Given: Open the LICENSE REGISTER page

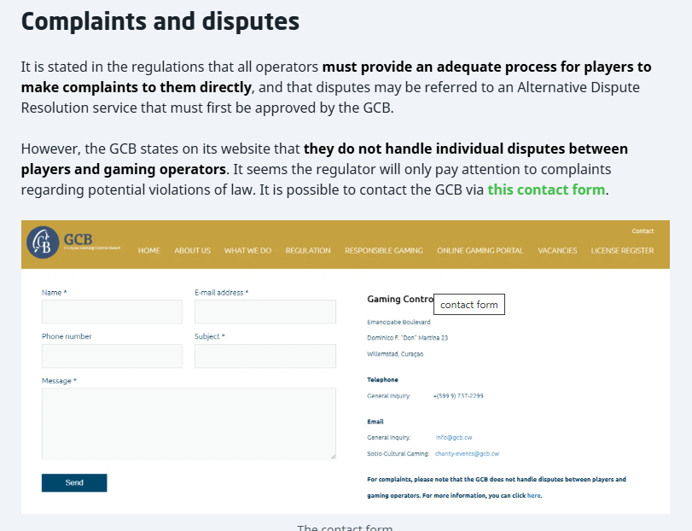Looking at the screenshot, I should click(x=622, y=251).
